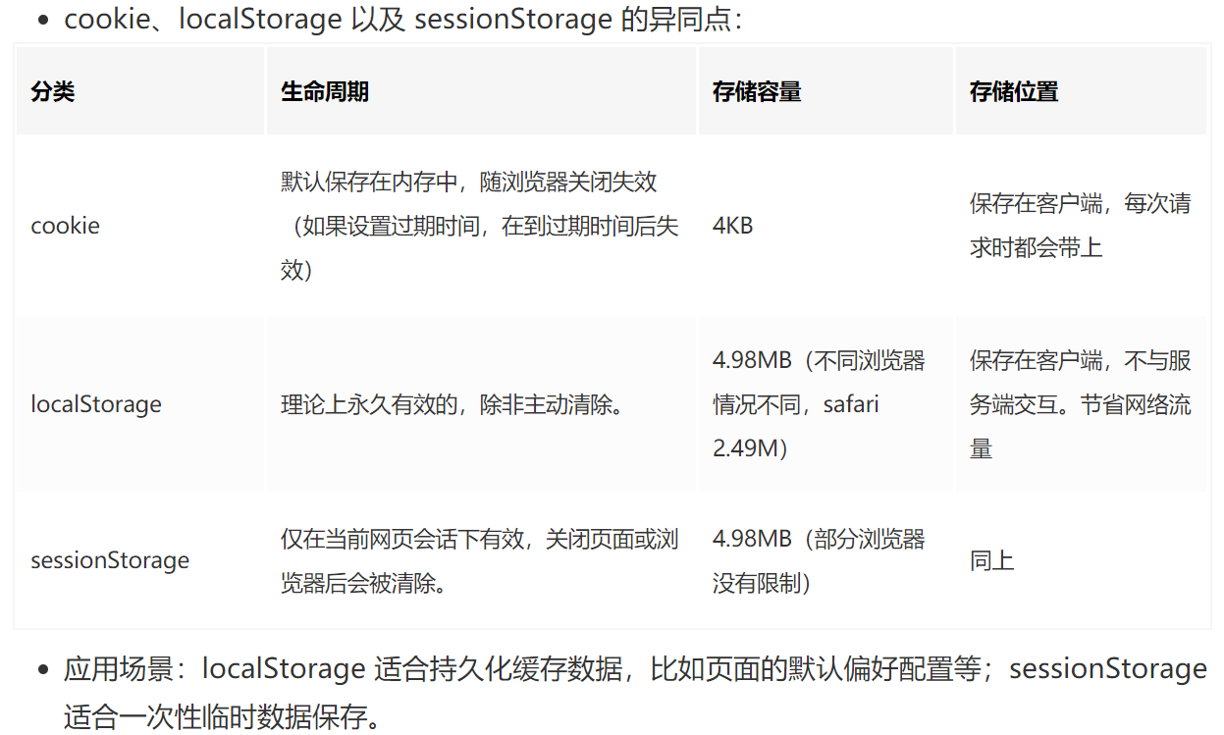Click the 异同点 heading bullet text
The width and height of the screenshot is (1224, 735).
tap(402, 20)
